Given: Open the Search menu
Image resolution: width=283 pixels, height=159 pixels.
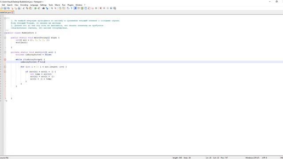Looking at the screenshot, I should click(10, 5).
